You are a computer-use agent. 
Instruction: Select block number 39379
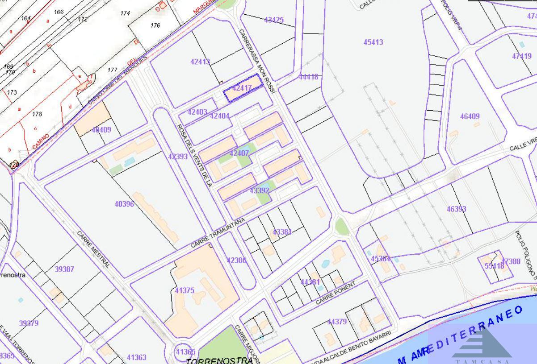coord(29,323)
